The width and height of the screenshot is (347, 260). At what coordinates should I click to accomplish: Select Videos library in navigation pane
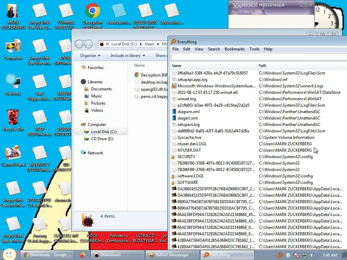[x=97, y=110]
